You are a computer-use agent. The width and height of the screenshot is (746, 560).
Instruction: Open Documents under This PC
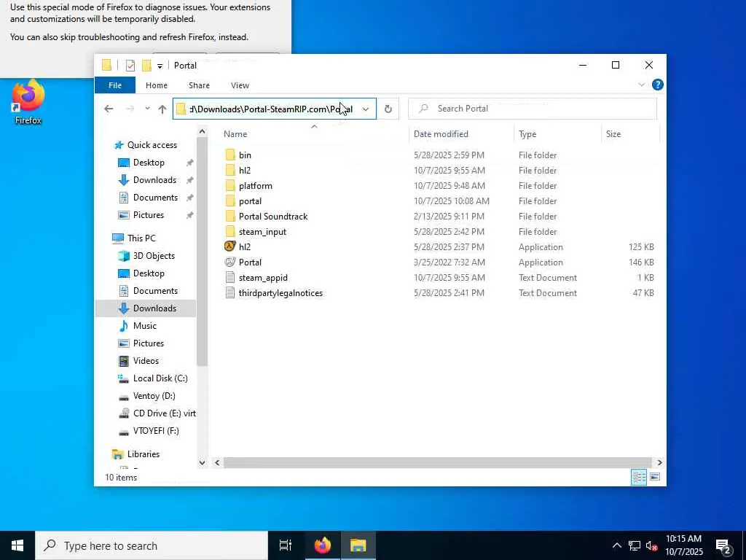pos(155,291)
